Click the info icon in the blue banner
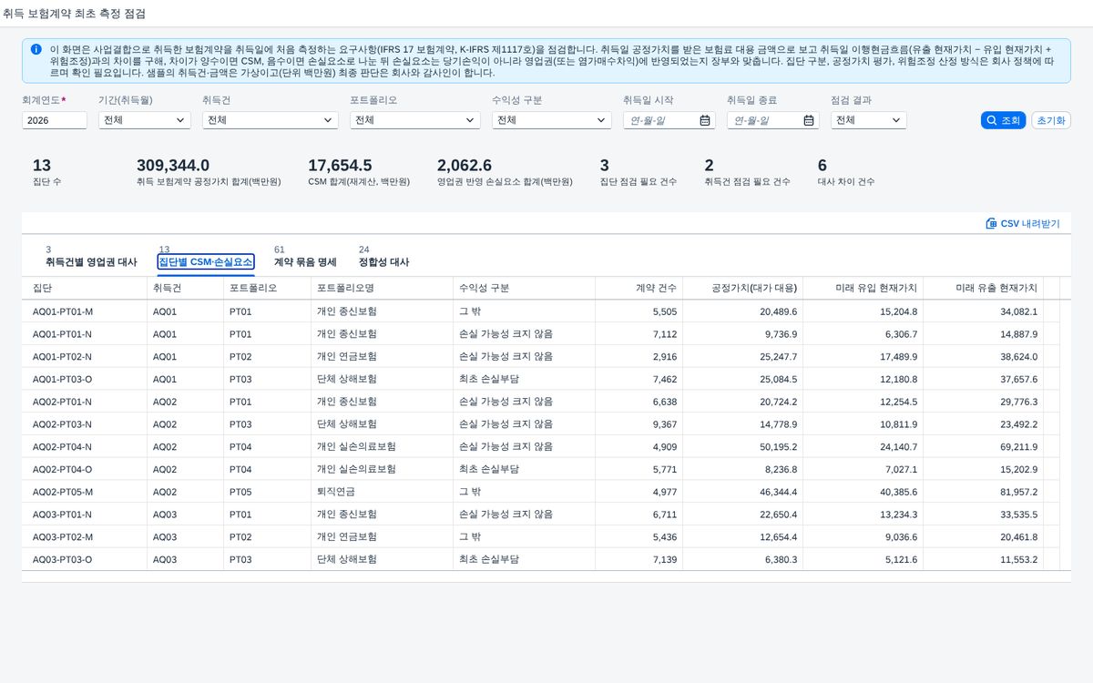 36,49
